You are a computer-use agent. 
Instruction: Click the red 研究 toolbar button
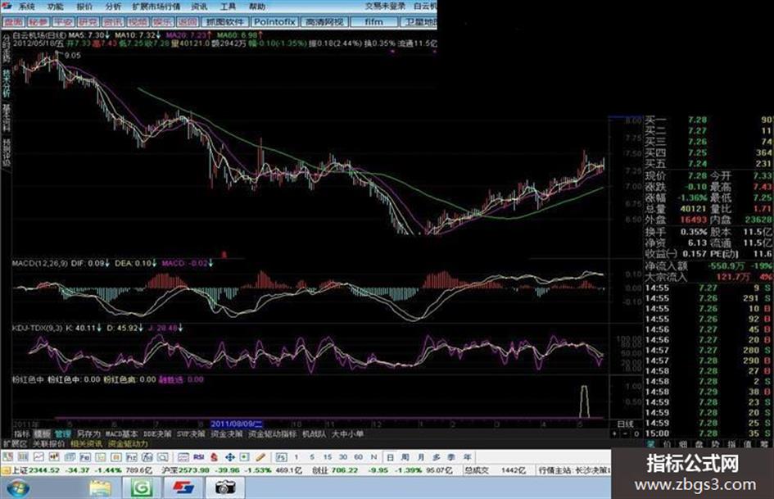(x=88, y=22)
